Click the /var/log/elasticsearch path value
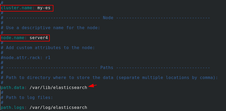 pyautogui.click(x=58, y=108)
